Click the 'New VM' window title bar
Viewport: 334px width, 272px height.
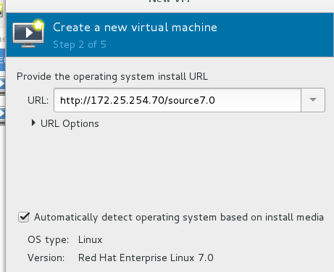coord(170,2)
